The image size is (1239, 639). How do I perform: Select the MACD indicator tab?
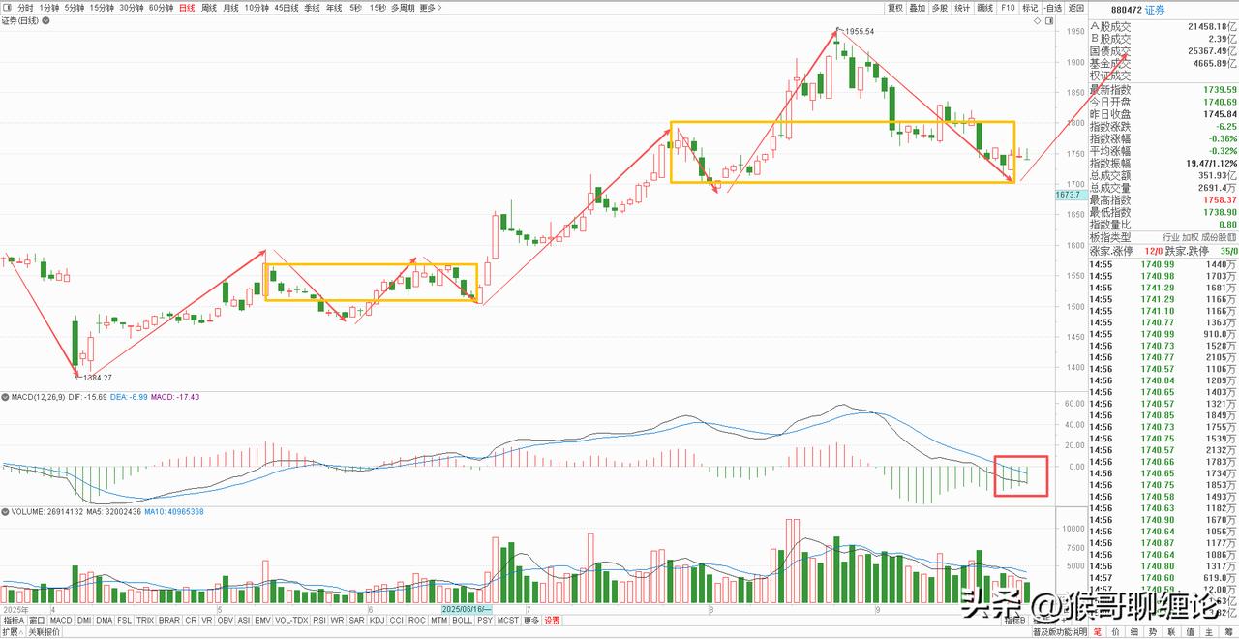point(61,620)
